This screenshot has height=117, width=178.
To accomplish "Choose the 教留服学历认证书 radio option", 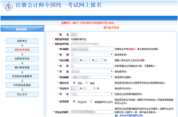I will [91, 101].
